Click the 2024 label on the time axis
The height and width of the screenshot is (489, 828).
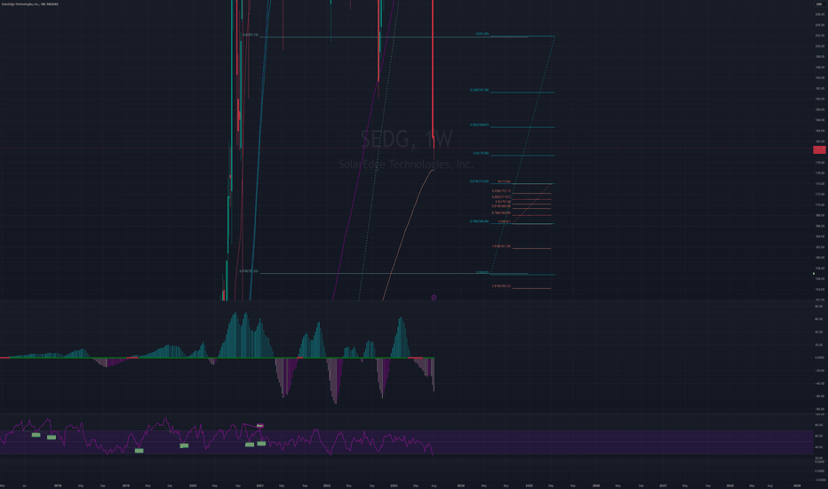[x=461, y=485]
